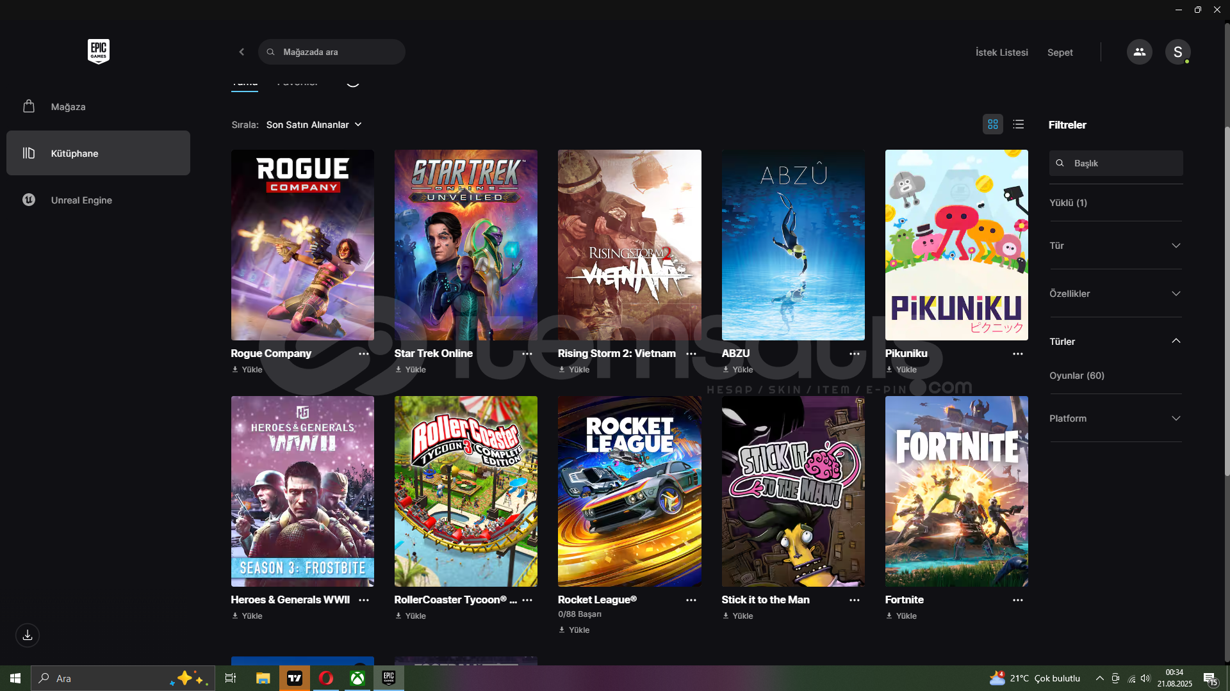1230x691 pixels.
Task: Open the Fortnite cover thumbnail
Action: pyautogui.click(x=956, y=491)
